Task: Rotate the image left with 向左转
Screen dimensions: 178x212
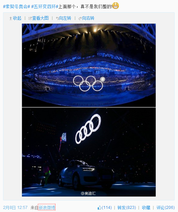Action: click(x=64, y=18)
